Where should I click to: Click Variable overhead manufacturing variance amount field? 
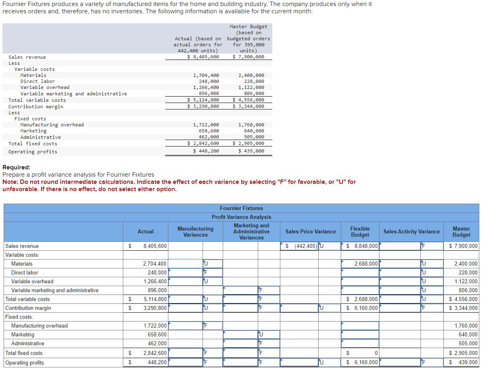185,282
